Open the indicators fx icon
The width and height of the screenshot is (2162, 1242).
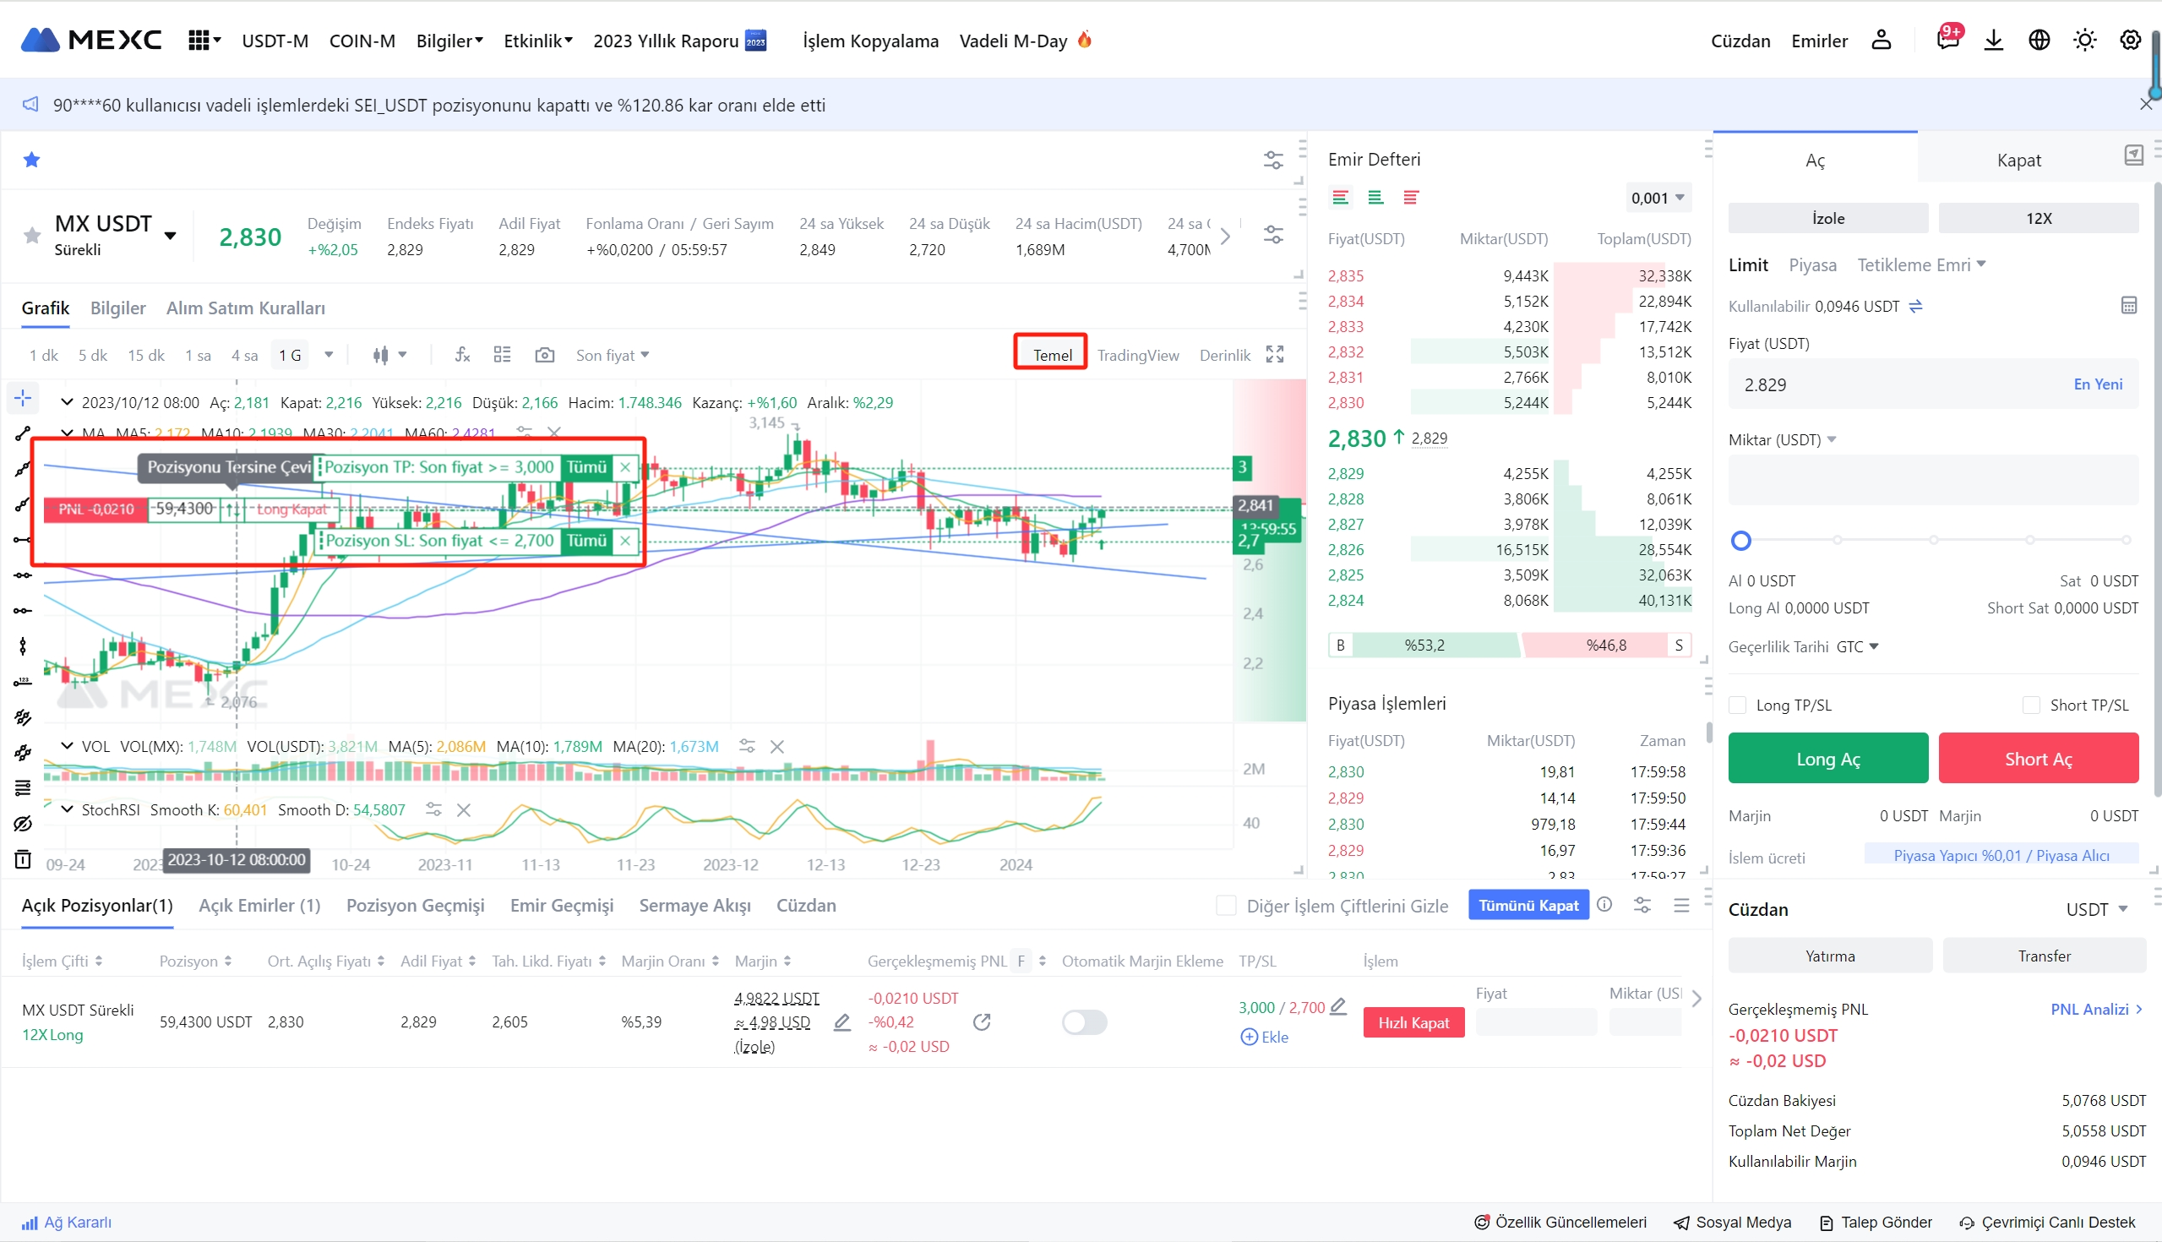coord(462,355)
